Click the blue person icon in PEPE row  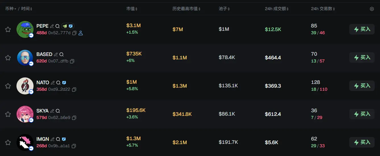pos(80,33)
